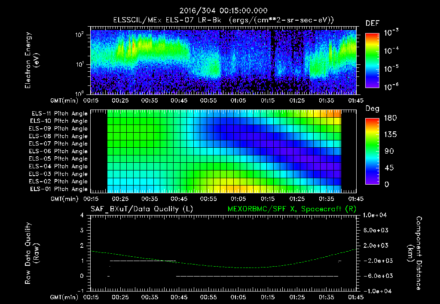Click the DEF color bar of the spectrogram
440x304 pixels.
point(372,61)
